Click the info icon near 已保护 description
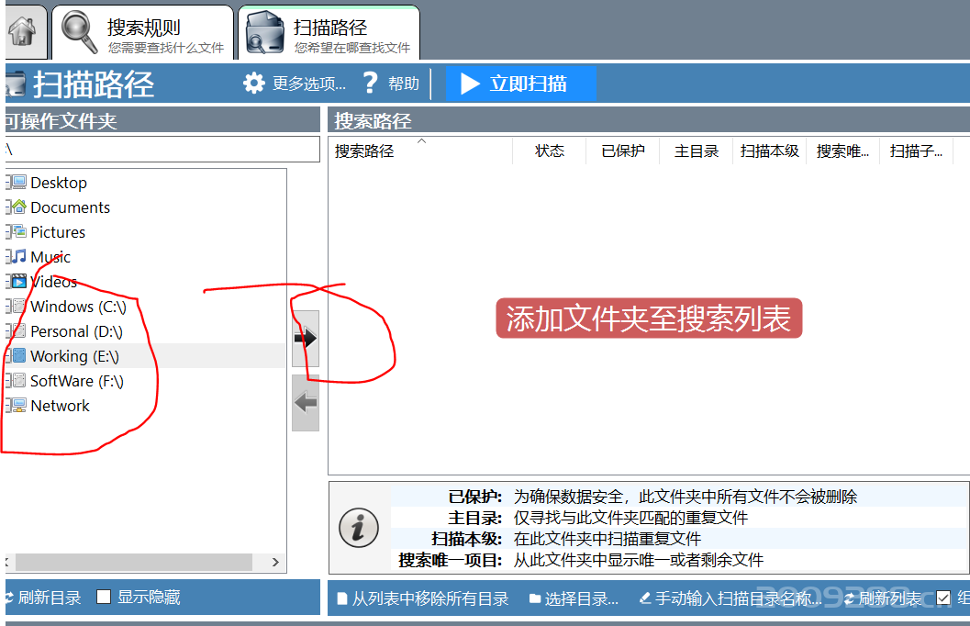The height and width of the screenshot is (626, 970). (x=358, y=528)
